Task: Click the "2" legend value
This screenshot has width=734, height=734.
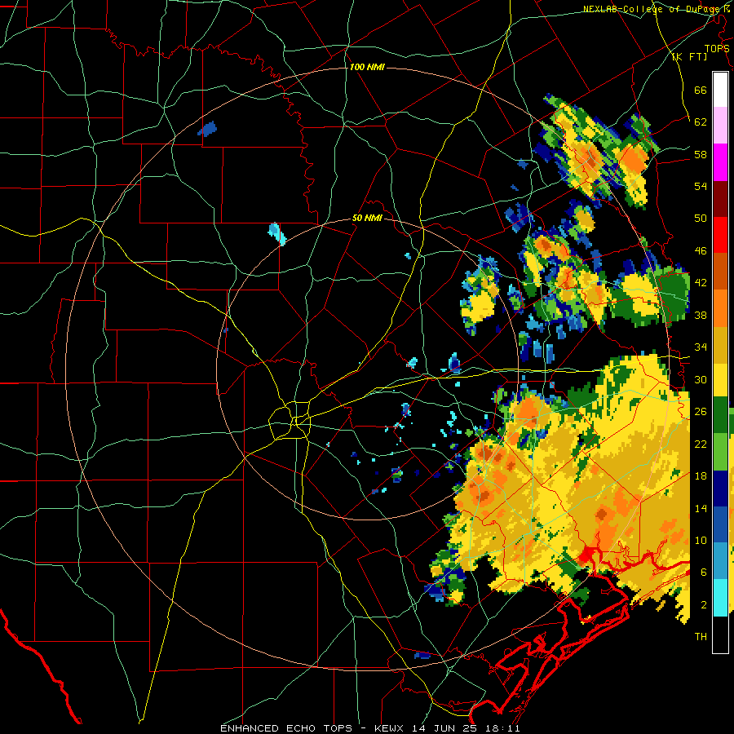Action: click(x=704, y=605)
